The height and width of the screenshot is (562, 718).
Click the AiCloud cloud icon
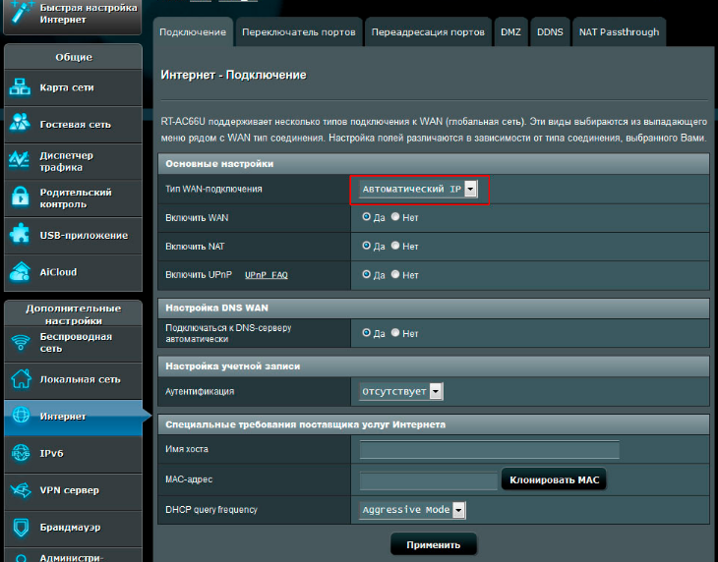tap(20, 272)
